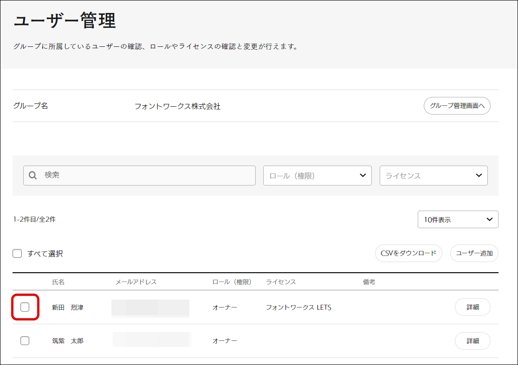Select the checkbox for 新田 烈津
This screenshot has width=518, height=365.
coord(25,307)
